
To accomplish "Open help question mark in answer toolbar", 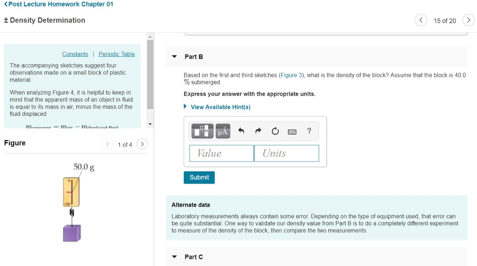I will coord(309,131).
